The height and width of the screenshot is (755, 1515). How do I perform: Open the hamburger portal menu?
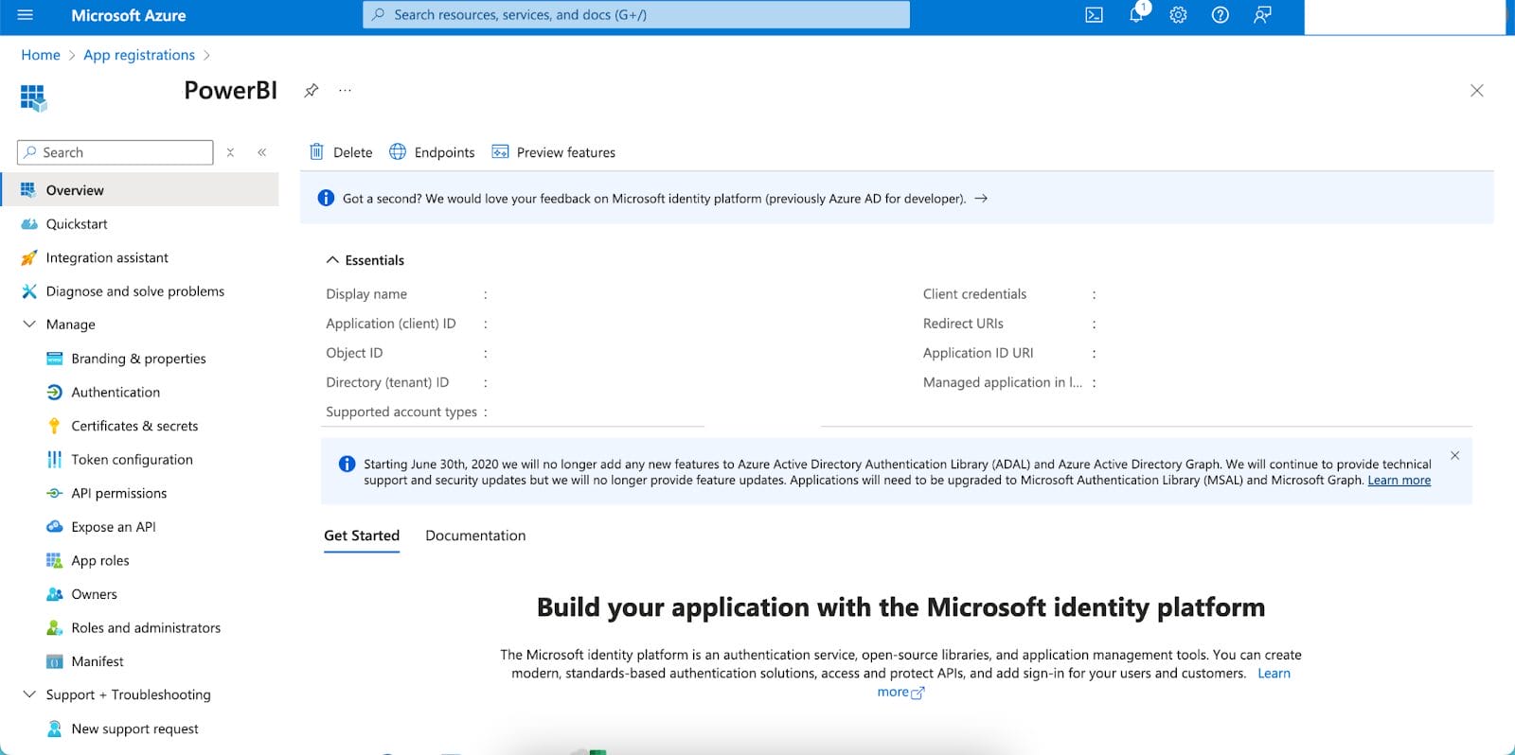(x=26, y=15)
